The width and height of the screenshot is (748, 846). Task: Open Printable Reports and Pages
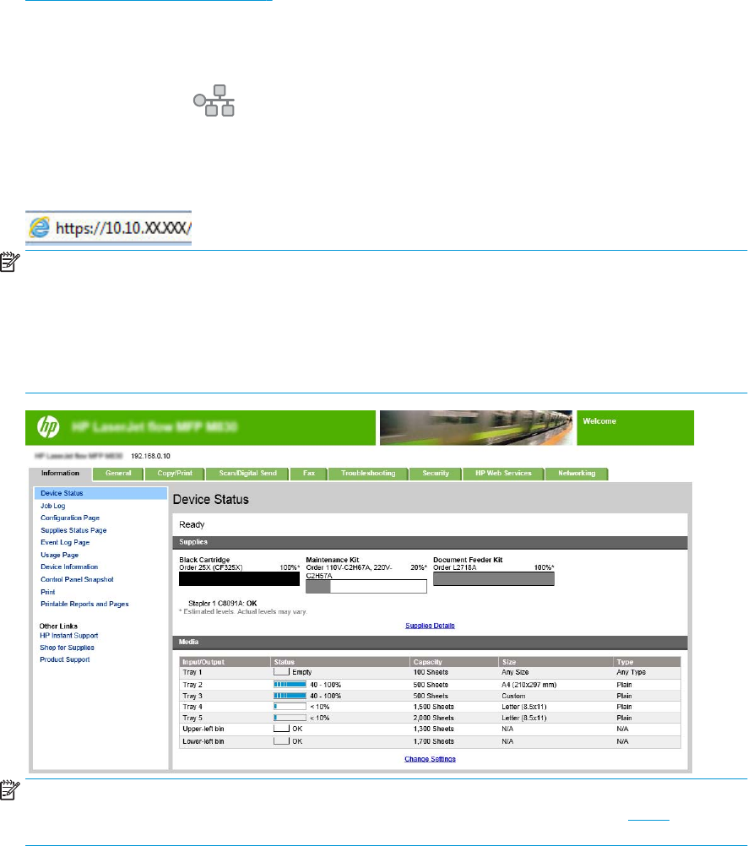(x=84, y=605)
